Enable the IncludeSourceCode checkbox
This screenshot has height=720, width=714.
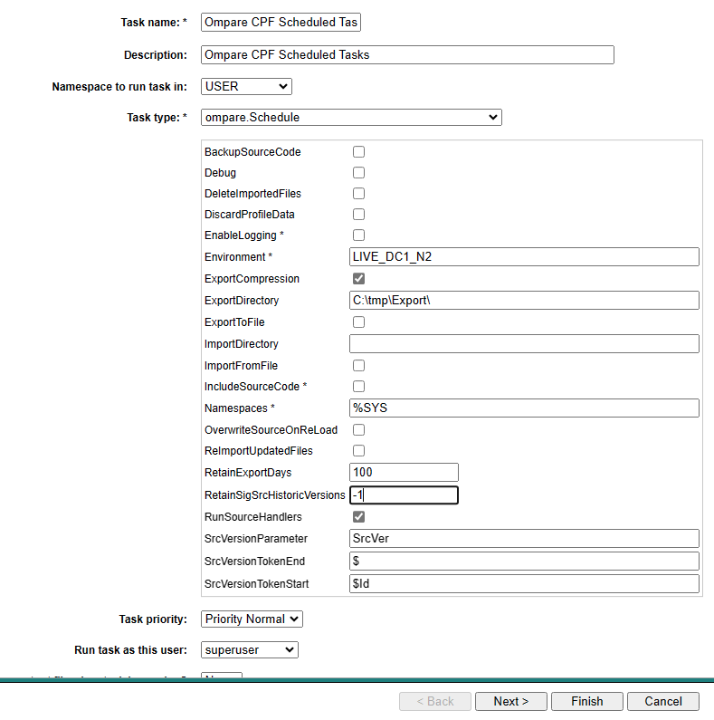(359, 386)
